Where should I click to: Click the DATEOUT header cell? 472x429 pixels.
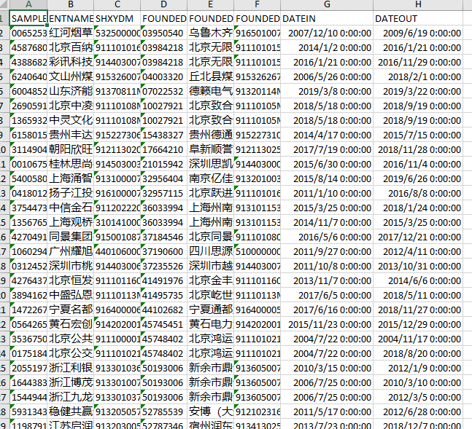click(x=418, y=18)
